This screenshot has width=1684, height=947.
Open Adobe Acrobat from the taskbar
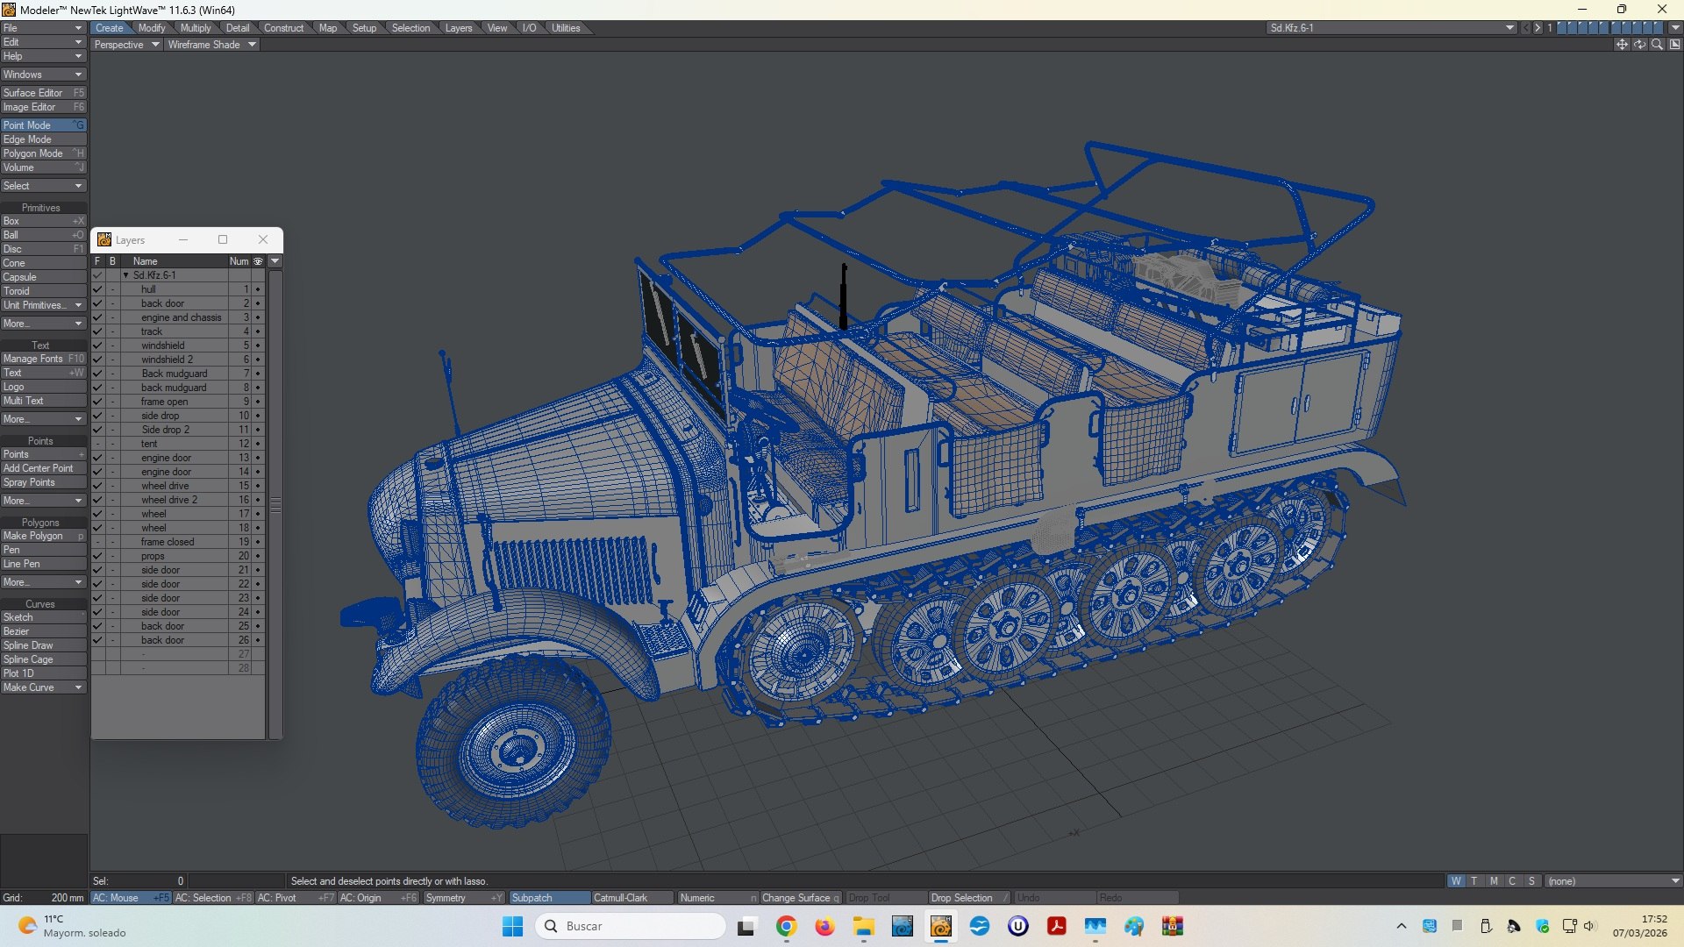click(1056, 926)
